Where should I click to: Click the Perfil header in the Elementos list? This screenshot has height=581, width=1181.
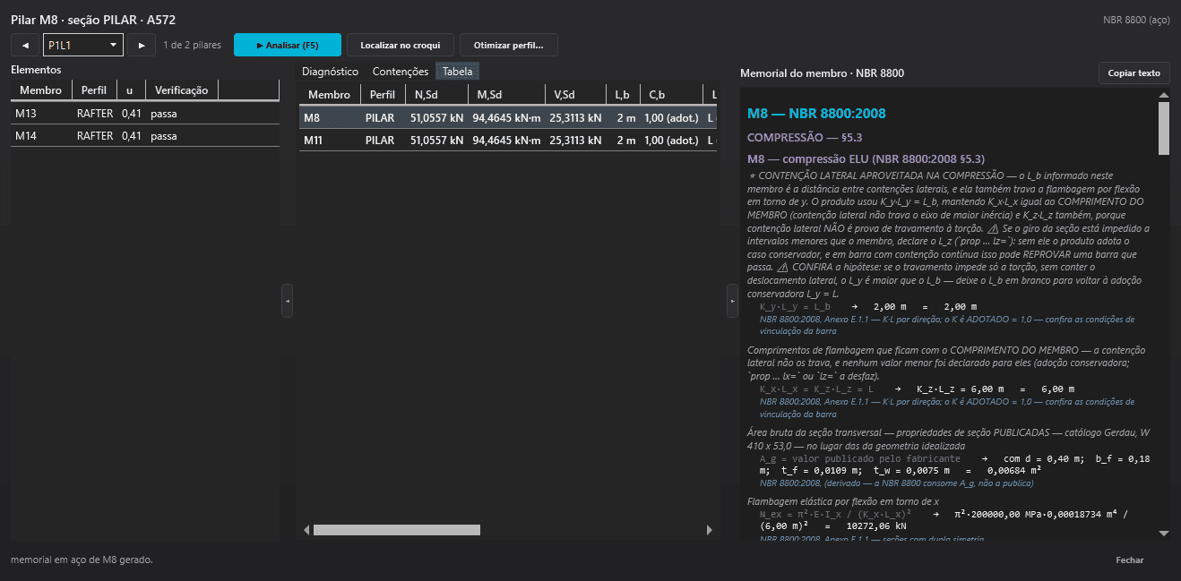[x=94, y=90]
